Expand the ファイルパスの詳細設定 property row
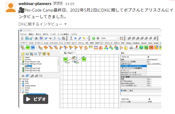Image resolution: width=175 pixels, height=114 pixels. click(122, 68)
